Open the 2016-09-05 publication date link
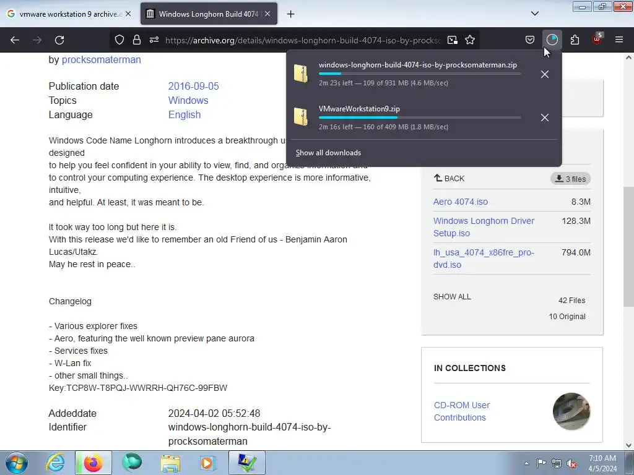Viewport: 634px width, 475px height. [x=193, y=86]
